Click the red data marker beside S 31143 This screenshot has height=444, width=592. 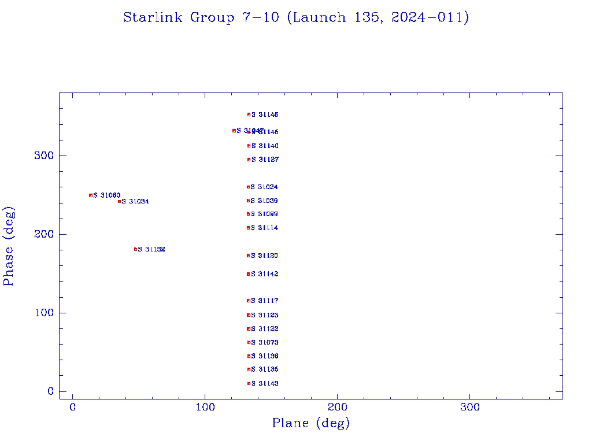249,384
